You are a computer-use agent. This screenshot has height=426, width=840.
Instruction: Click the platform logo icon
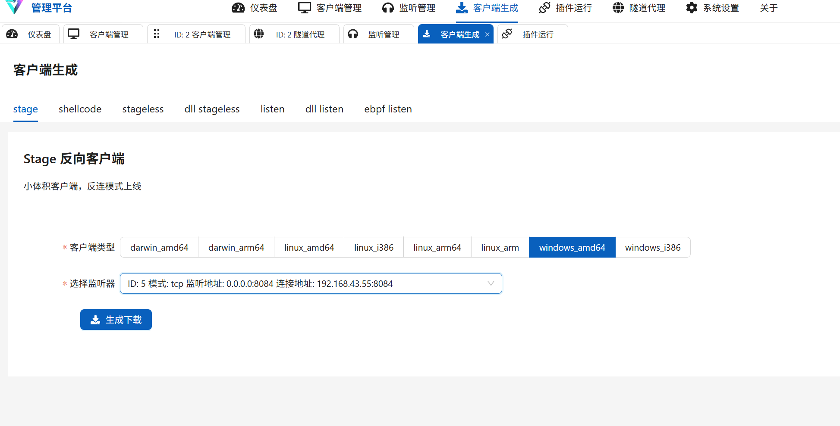pos(14,7)
